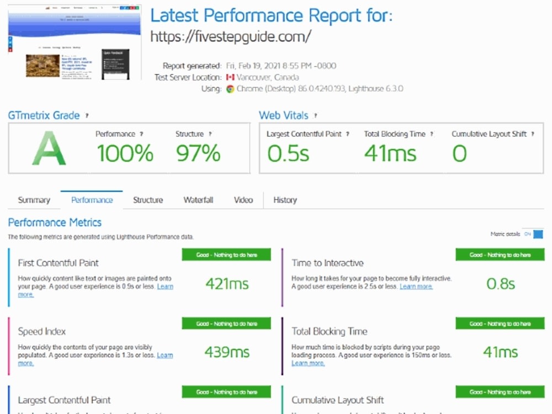Click Learn more link under First Contentful Paint
Image resolution: width=552 pixels, height=414 pixels.
(165, 286)
